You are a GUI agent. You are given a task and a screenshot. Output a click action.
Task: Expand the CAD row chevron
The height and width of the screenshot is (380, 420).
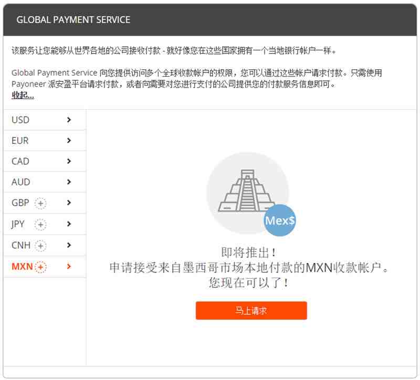[69, 161]
